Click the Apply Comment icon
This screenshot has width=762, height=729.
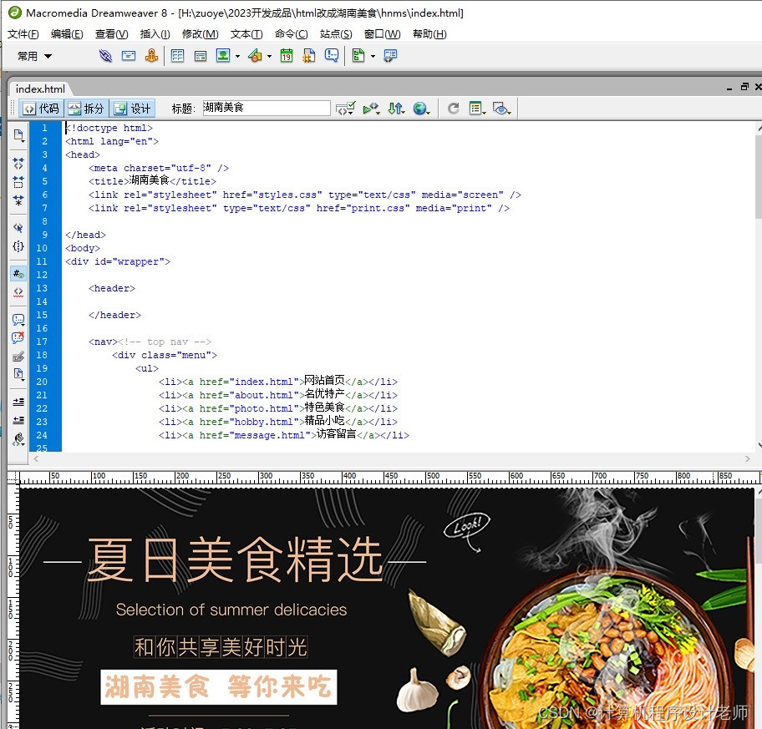[x=18, y=320]
